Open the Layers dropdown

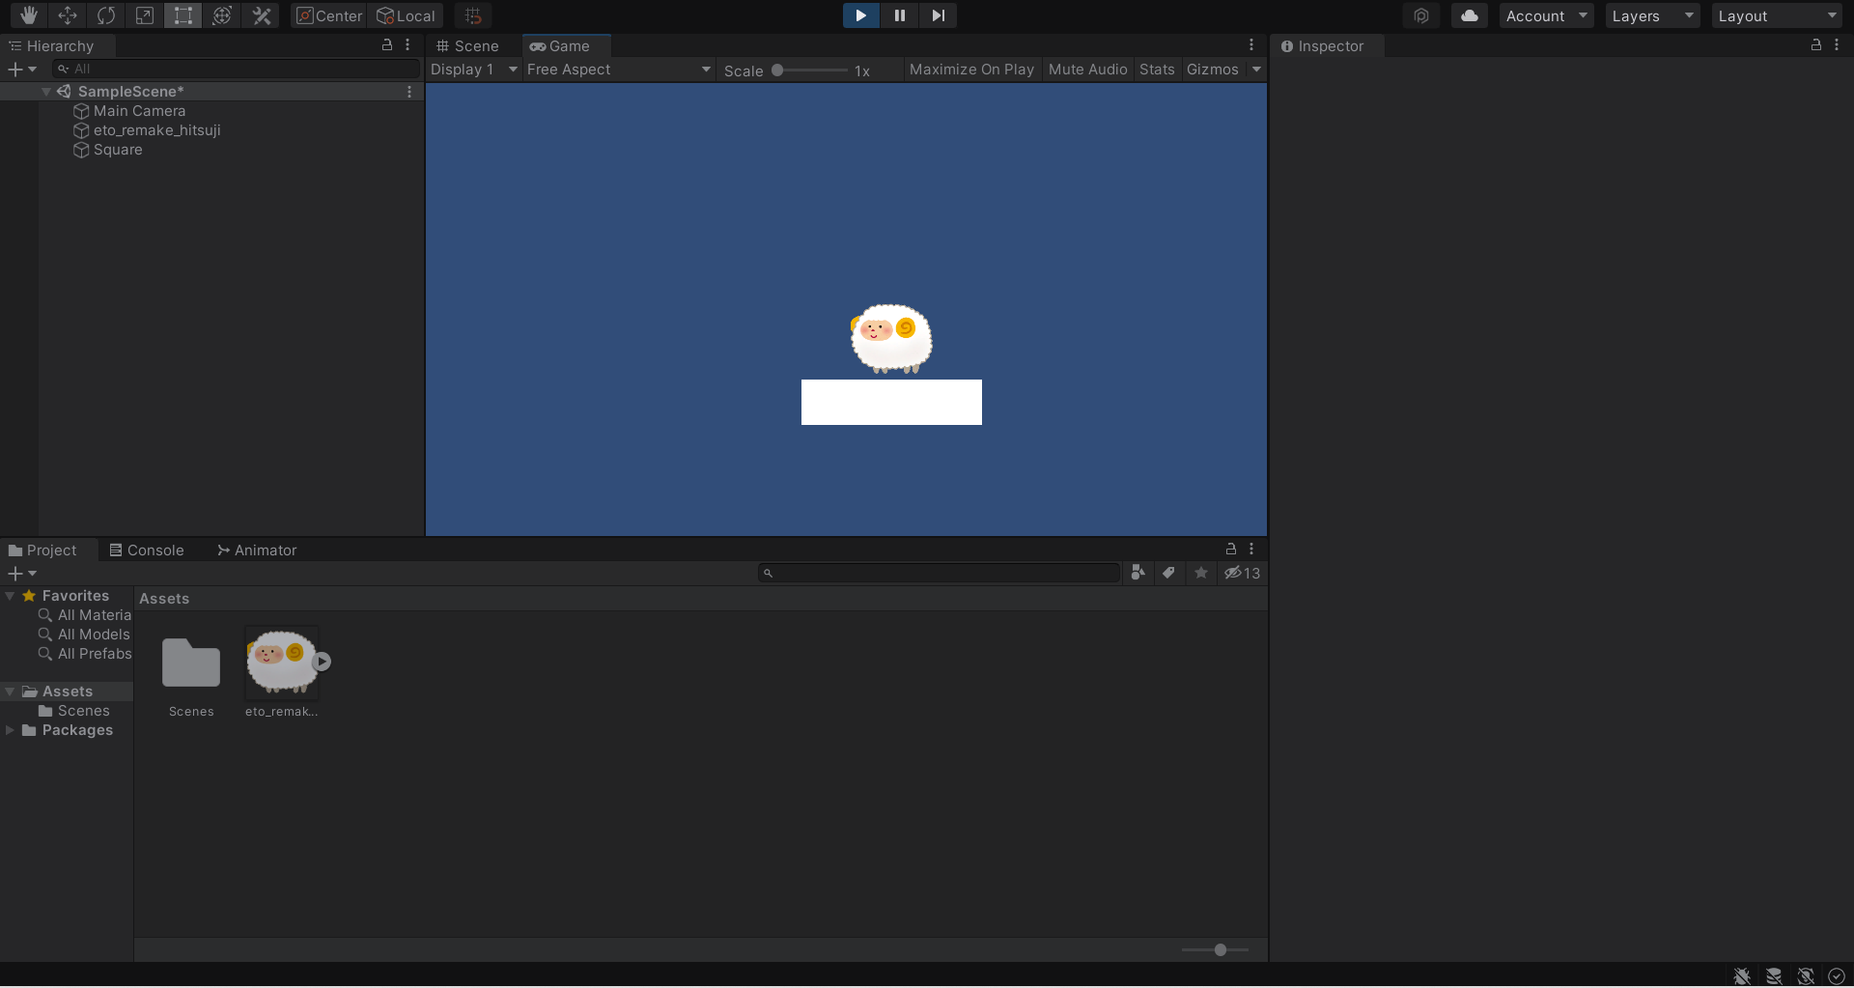(x=1652, y=15)
